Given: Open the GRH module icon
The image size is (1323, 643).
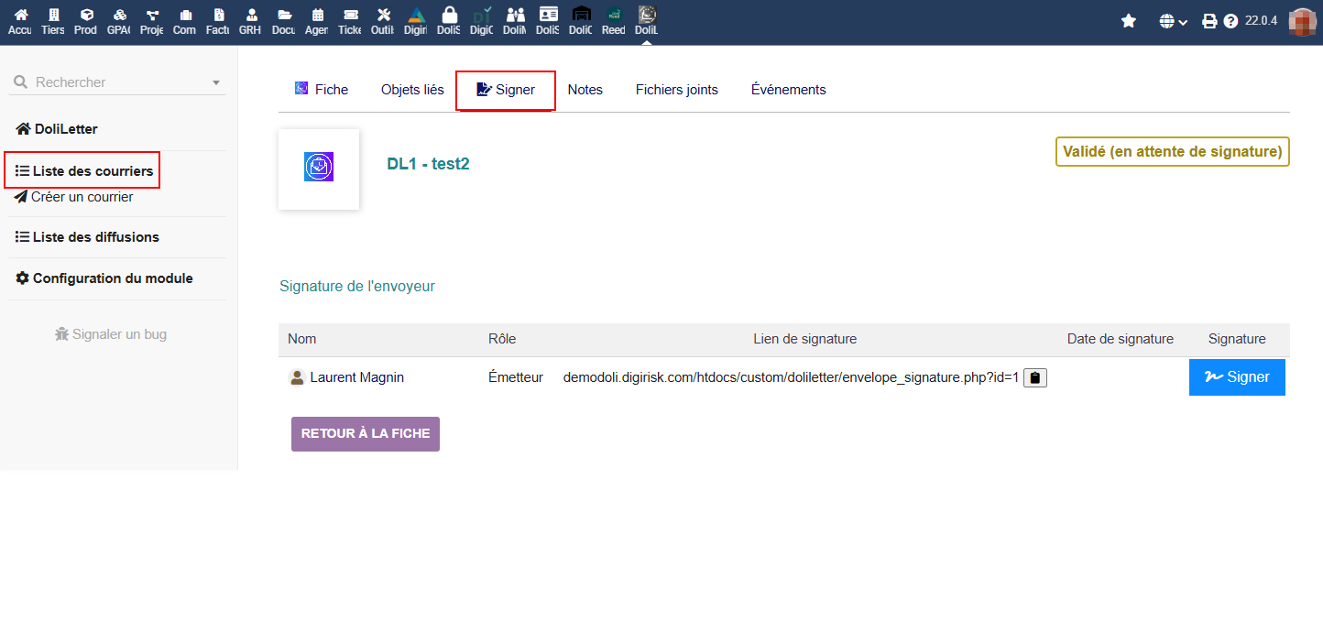Looking at the screenshot, I should click(x=250, y=21).
